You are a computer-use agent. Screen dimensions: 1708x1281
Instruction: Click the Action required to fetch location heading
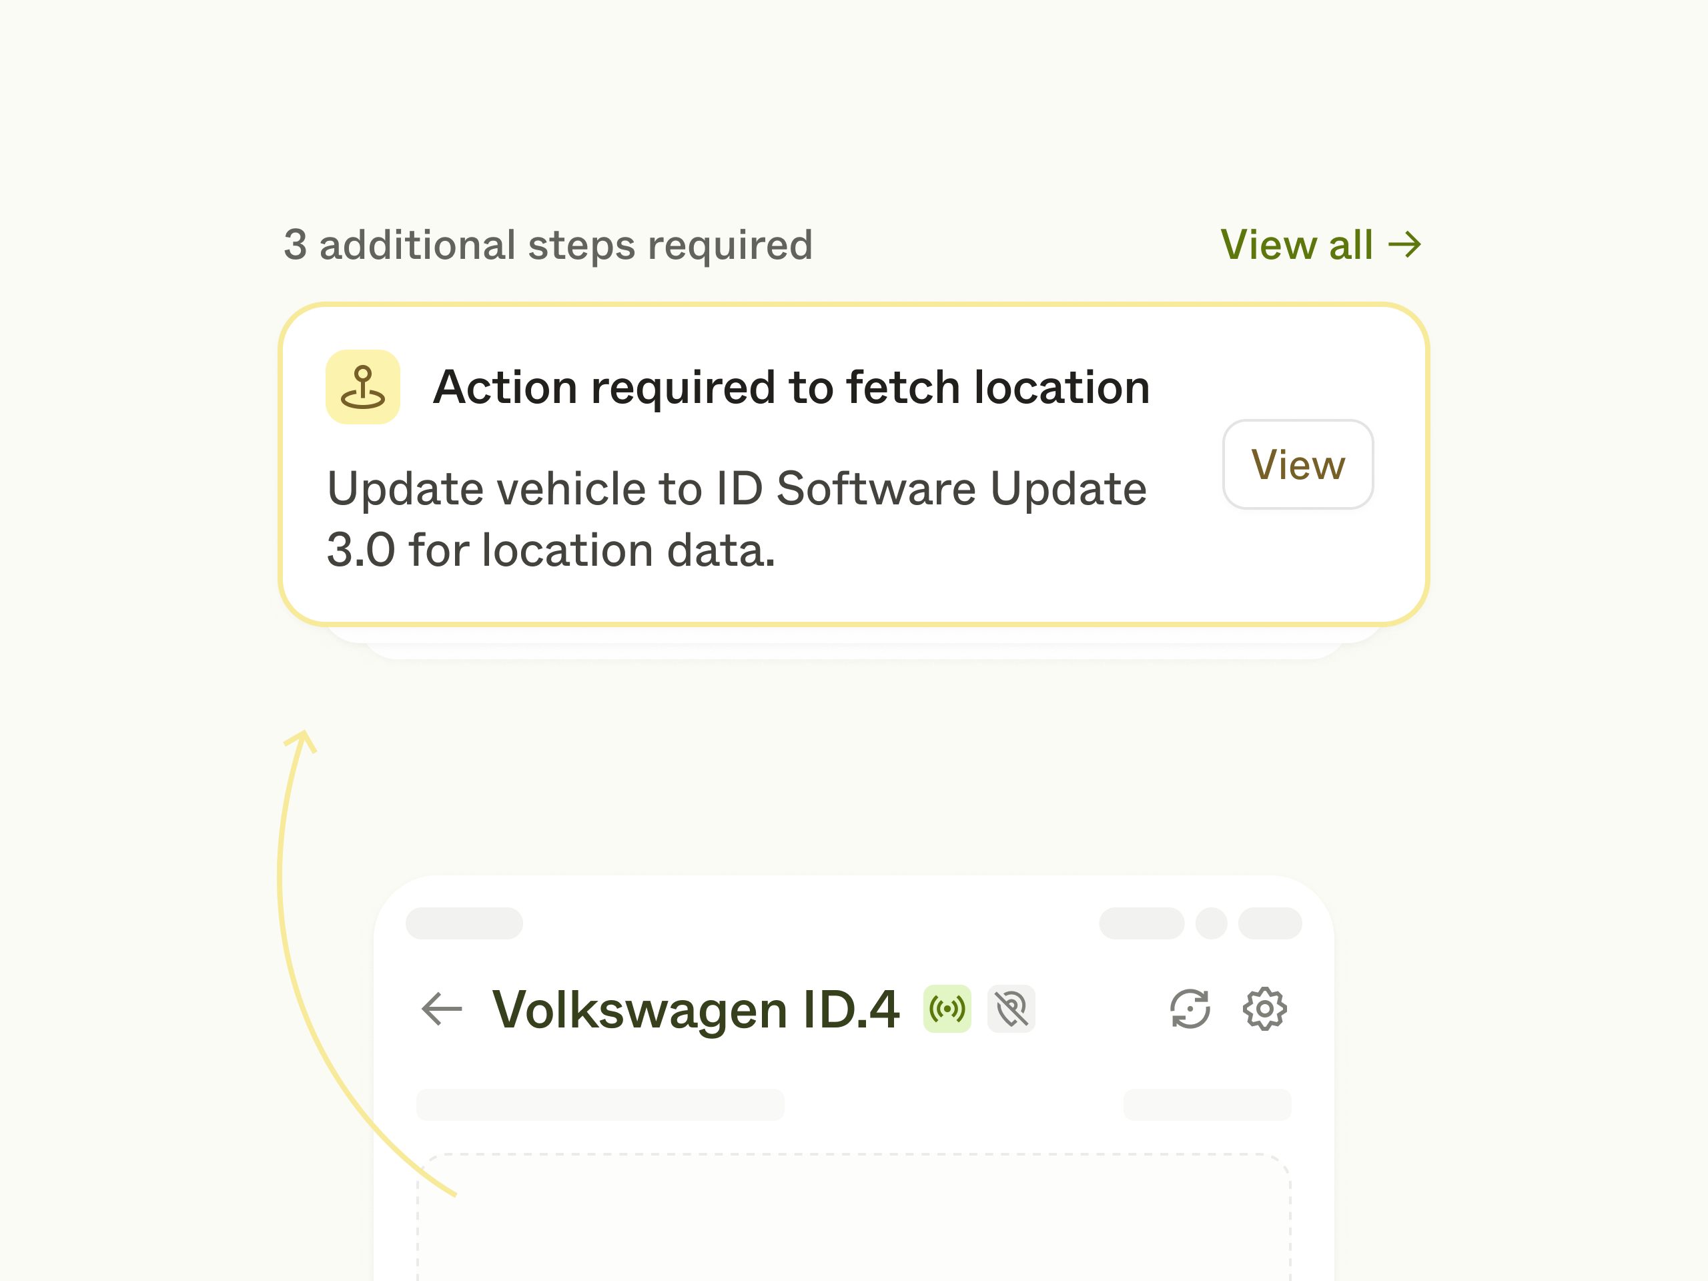[x=791, y=387]
